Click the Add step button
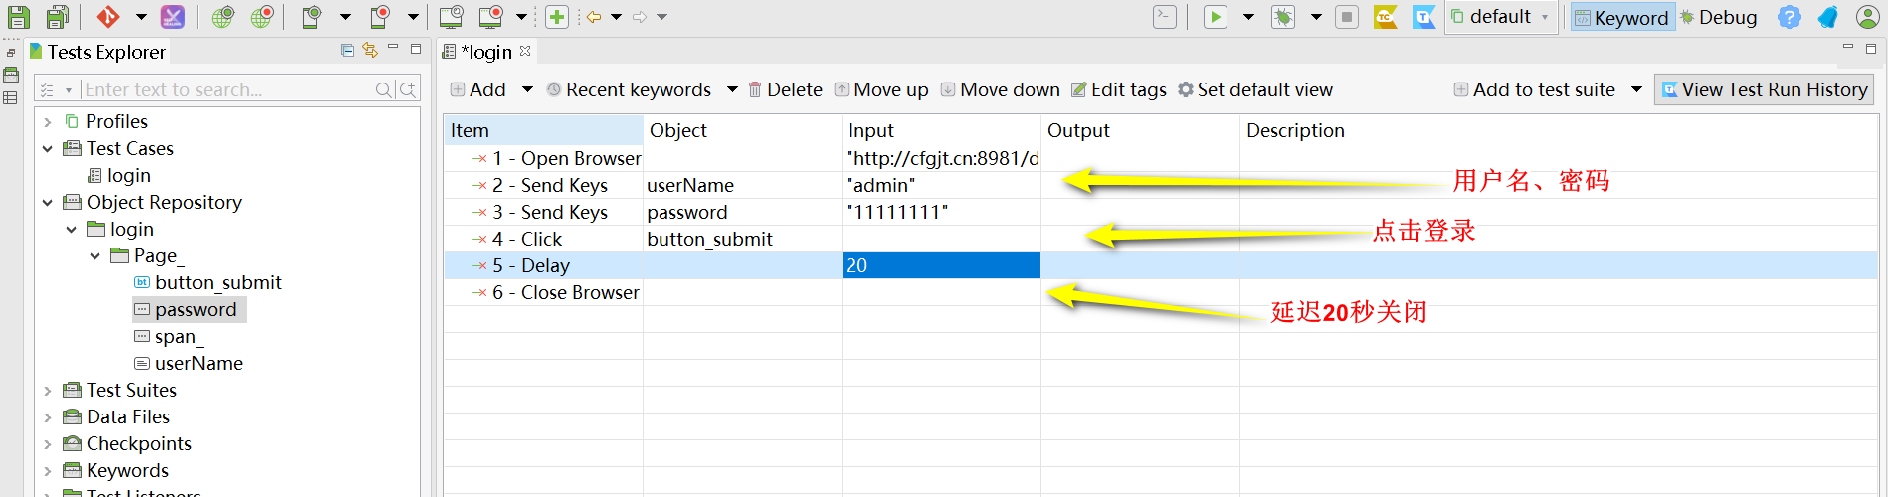This screenshot has height=497, width=1888. click(x=478, y=89)
